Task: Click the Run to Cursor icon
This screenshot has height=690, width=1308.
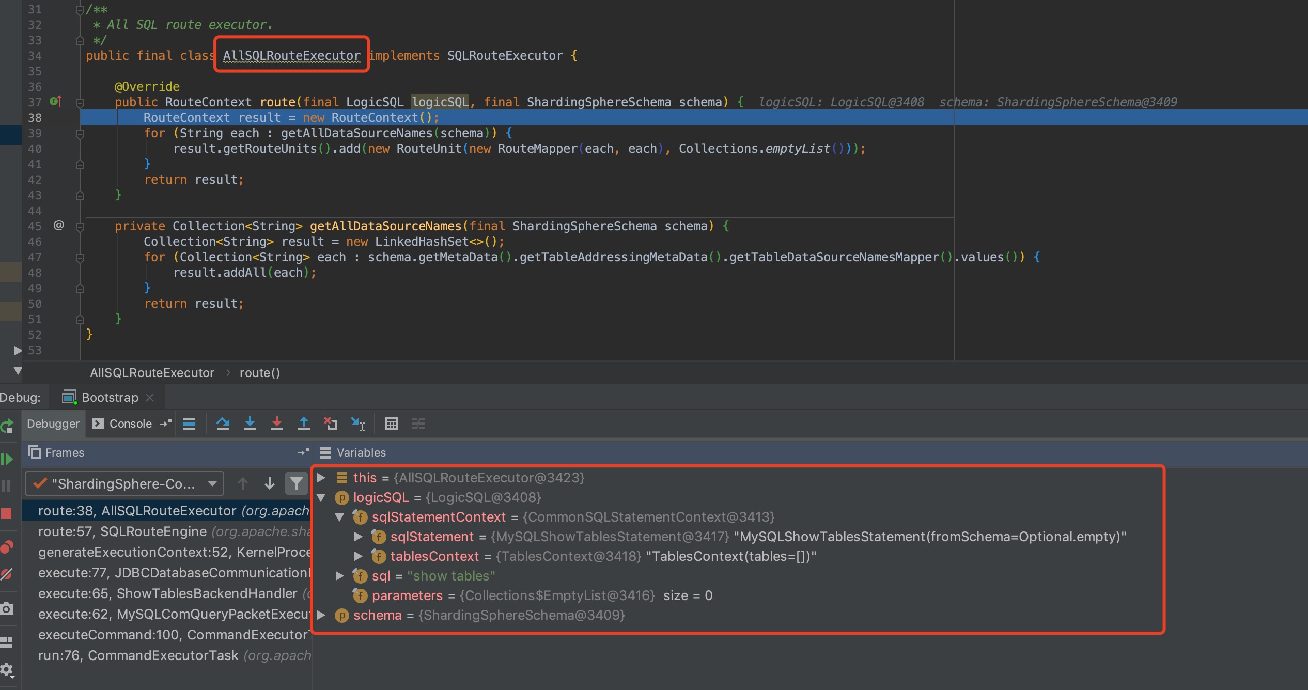Action: (358, 424)
